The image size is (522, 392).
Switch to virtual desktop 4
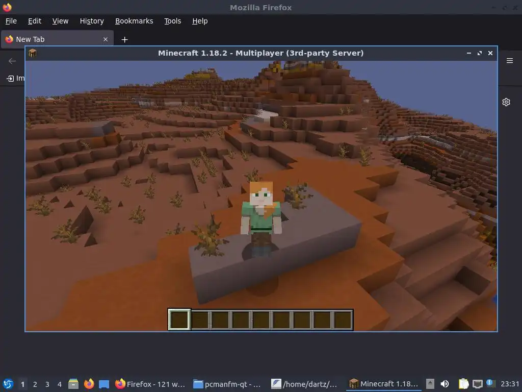tap(60, 384)
